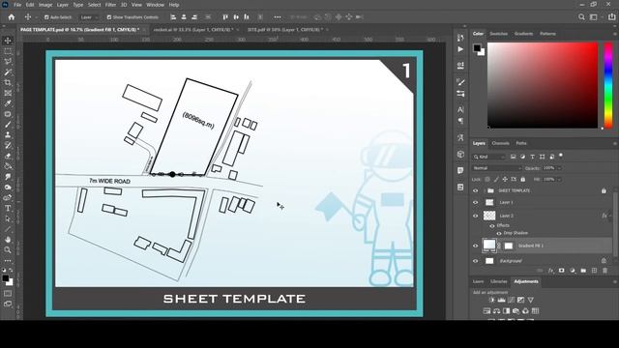Viewport: 619px width, 348px height.
Task: Click the foreground color swatch in Color panel
Action: (x=477, y=47)
